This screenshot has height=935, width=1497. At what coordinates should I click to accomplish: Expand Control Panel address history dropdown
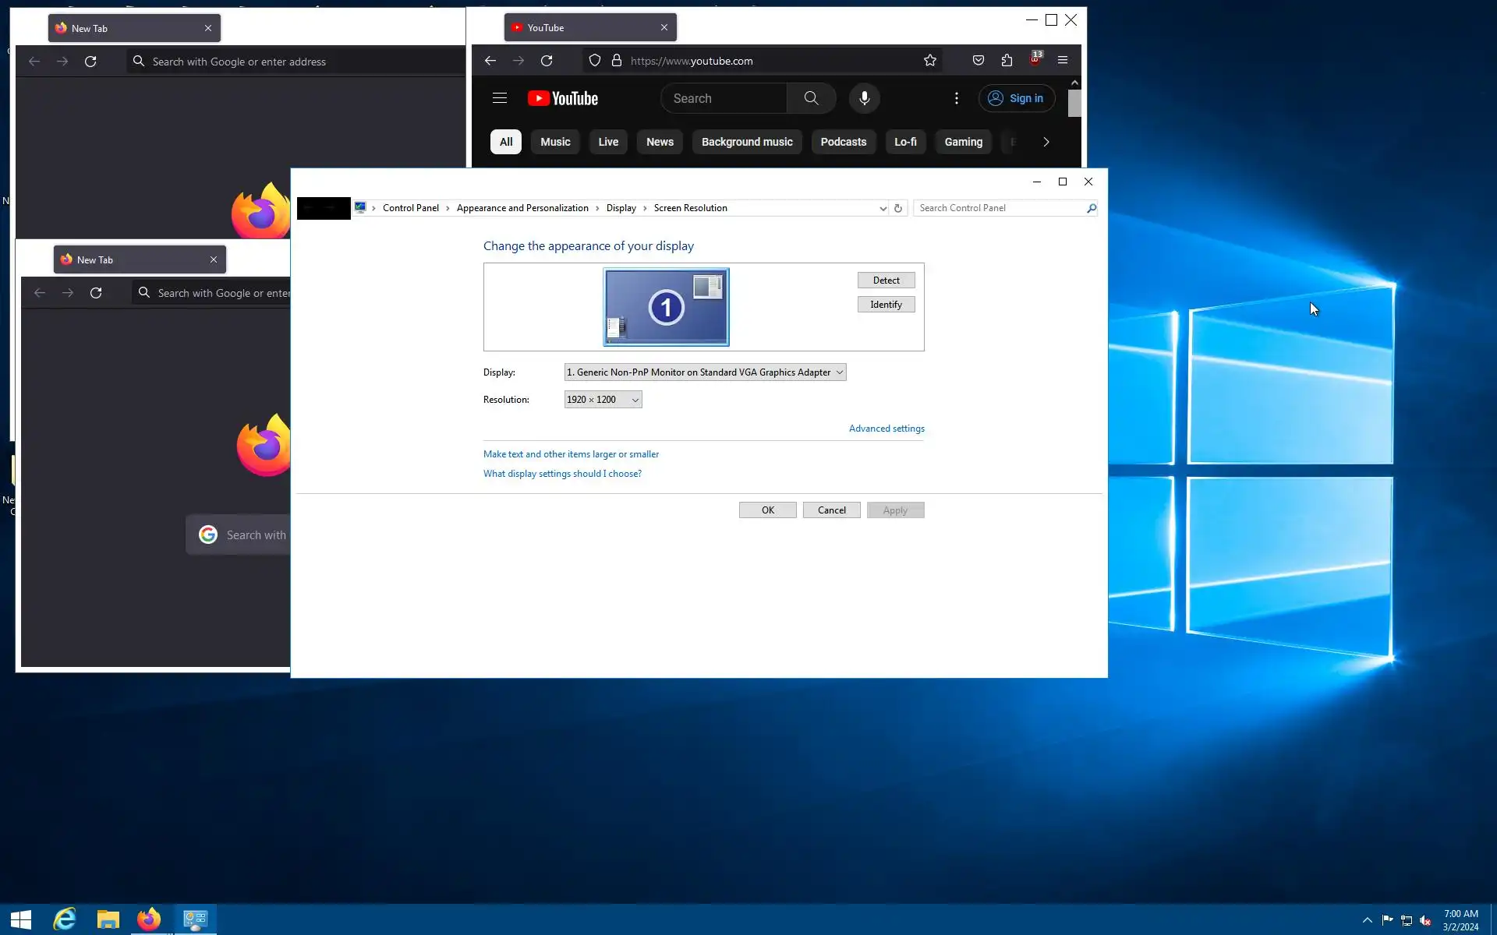[x=883, y=208]
